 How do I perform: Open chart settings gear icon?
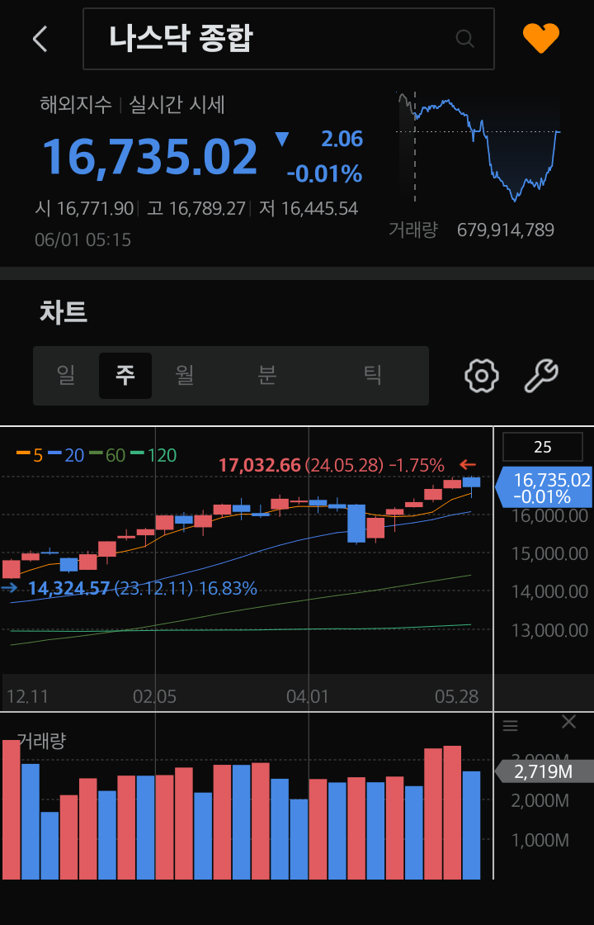pyautogui.click(x=482, y=375)
